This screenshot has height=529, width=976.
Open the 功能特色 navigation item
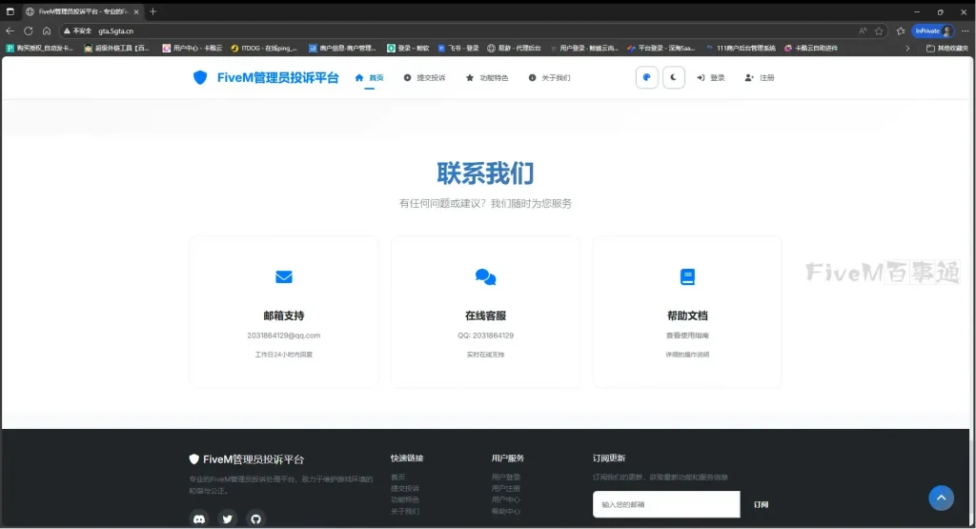click(487, 78)
